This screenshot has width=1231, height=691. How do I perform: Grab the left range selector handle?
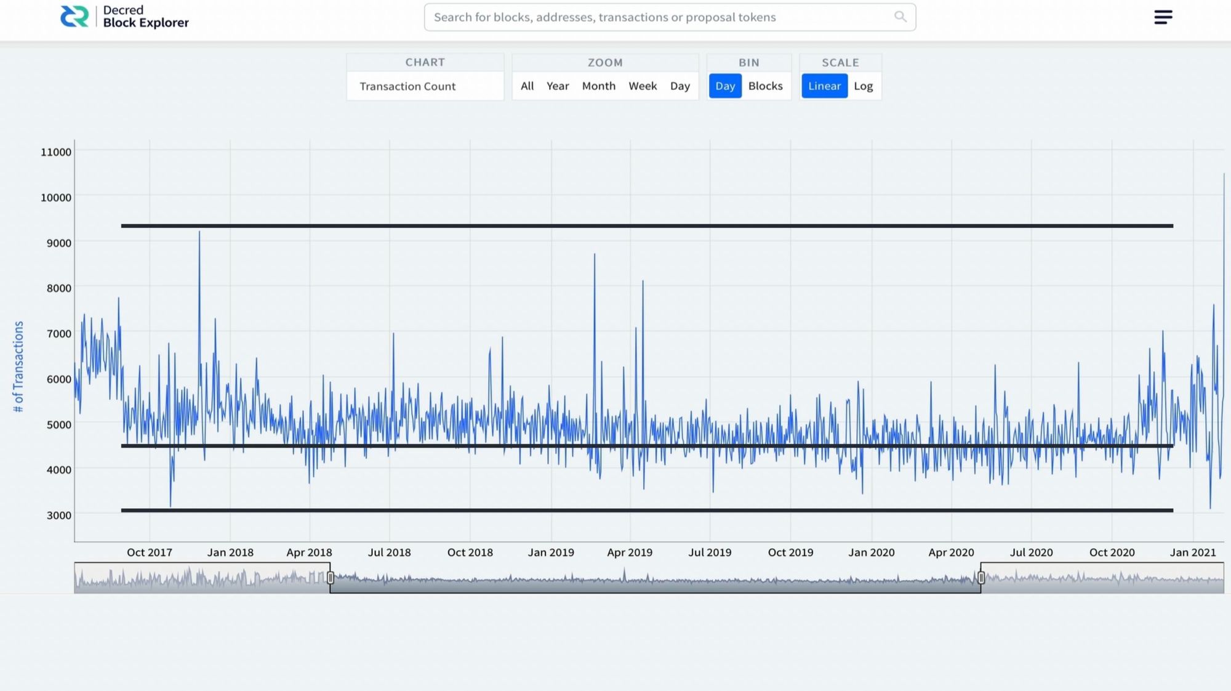click(x=330, y=578)
